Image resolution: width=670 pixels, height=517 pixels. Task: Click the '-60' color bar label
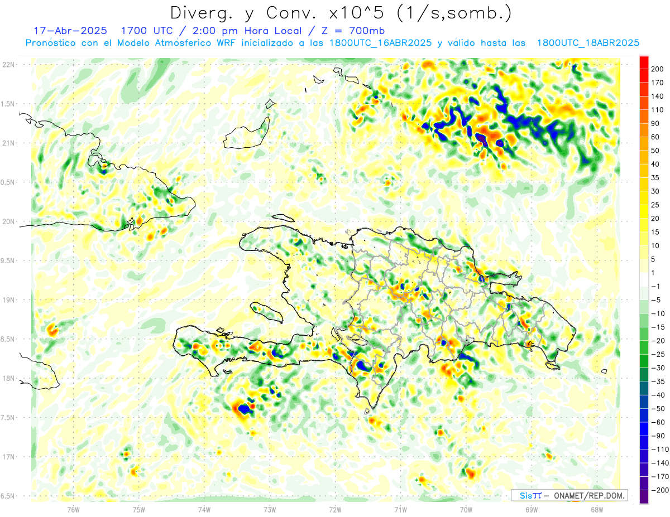(657, 423)
